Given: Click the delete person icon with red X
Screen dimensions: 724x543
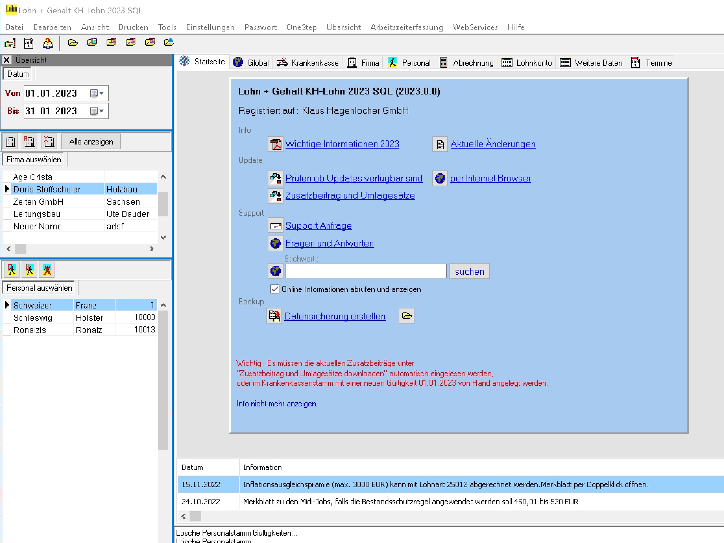Looking at the screenshot, I should [x=47, y=270].
